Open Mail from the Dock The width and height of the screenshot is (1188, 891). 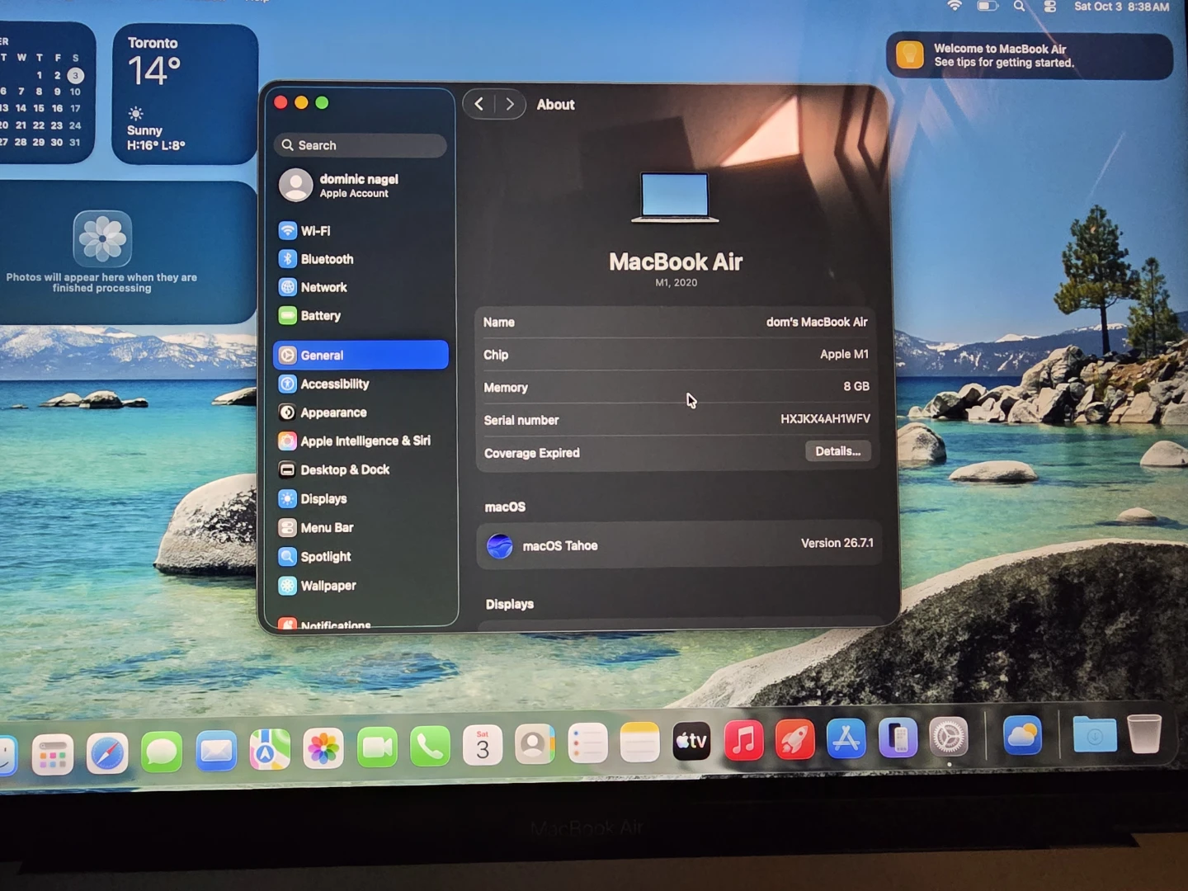(216, 751)
